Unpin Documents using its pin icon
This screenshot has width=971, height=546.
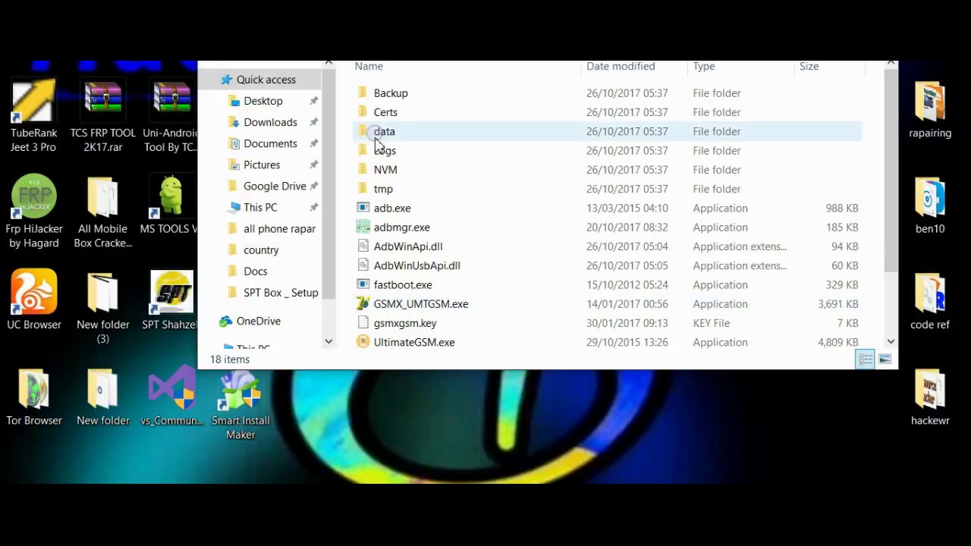pyautogui.click(x=313, y=143)
